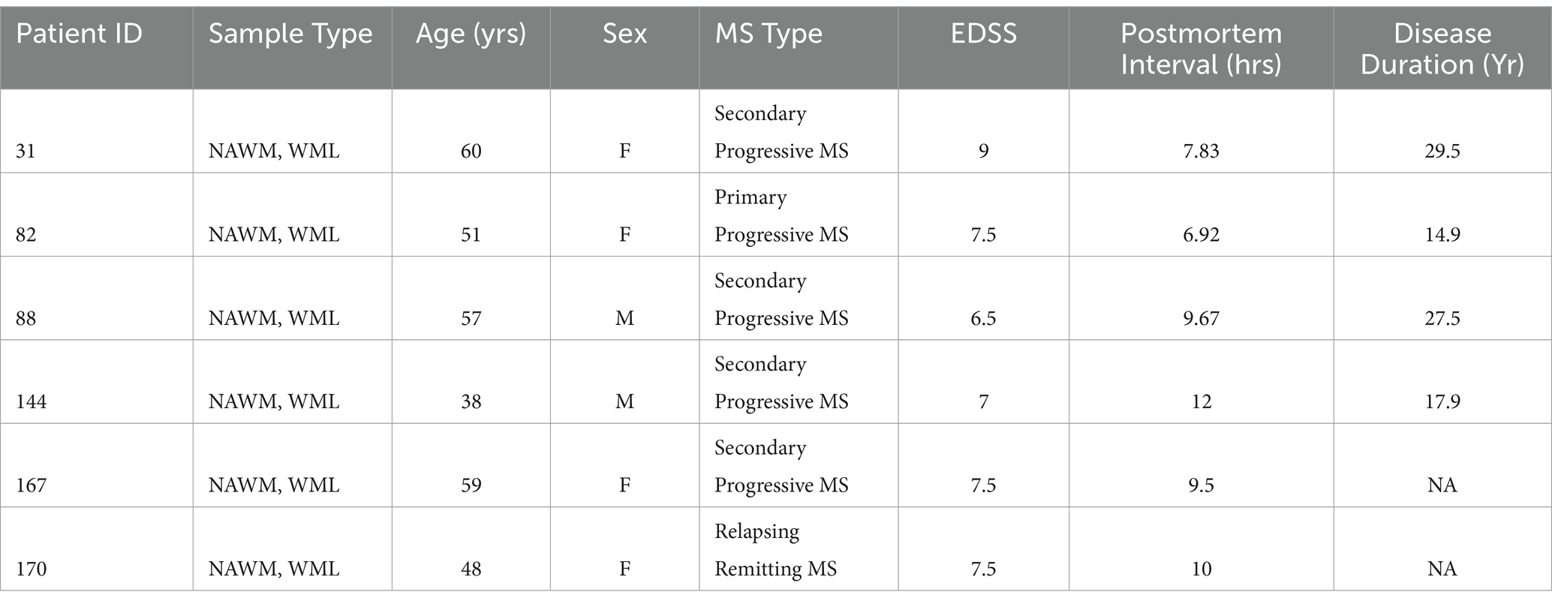The height and width of the screenshot is (604, 1552).
Task: Click the postmortem interval 9.67 cell
Action: 1201,298
